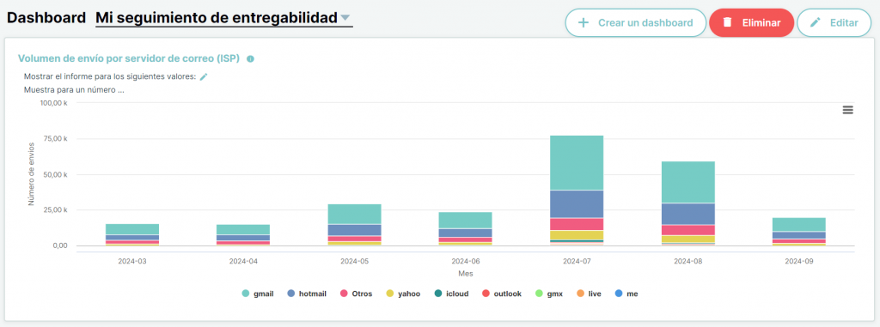880x327 pixels.
Task: Toggle the 'me' legend entry
Action: tap(626, 294)
